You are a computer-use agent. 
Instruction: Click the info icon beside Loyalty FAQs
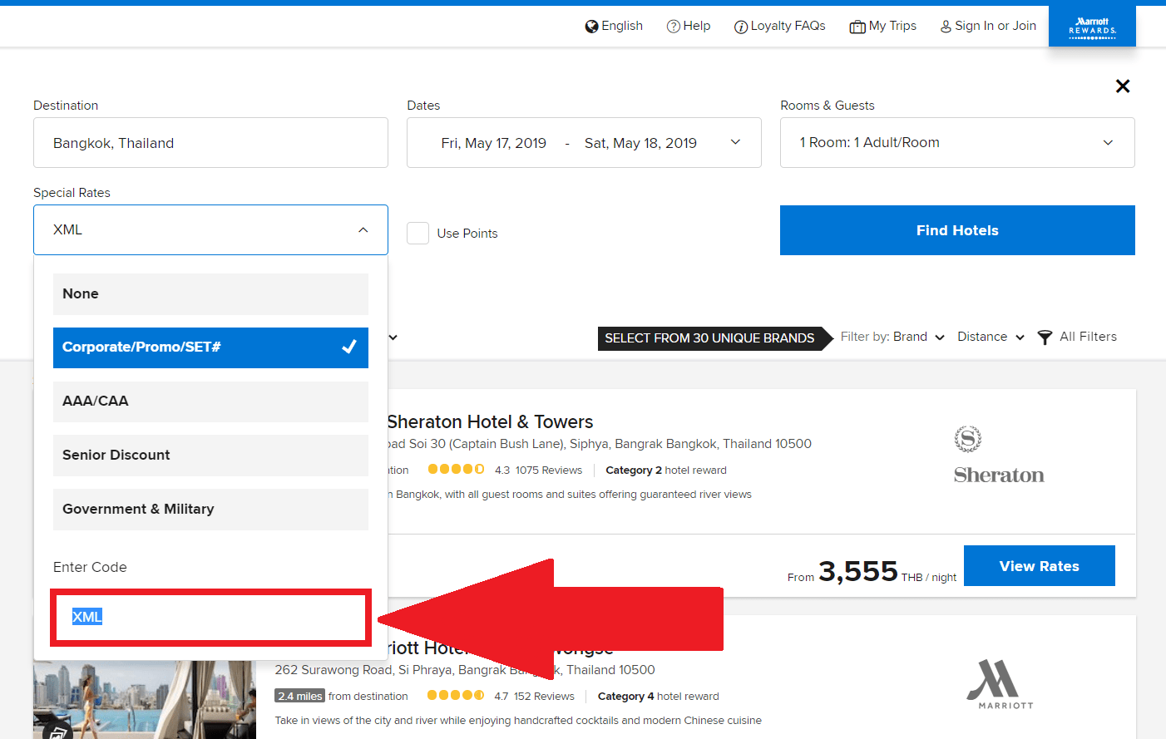[741, 27]
